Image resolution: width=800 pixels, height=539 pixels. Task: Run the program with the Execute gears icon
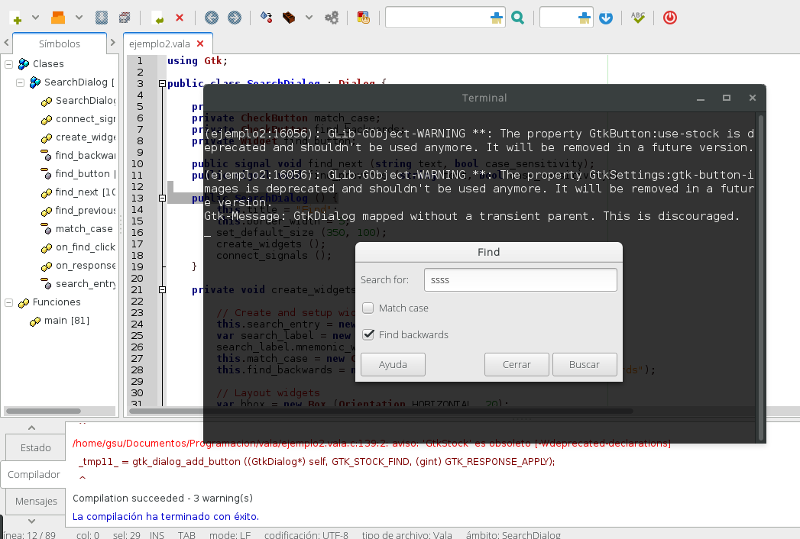point(332,17)
